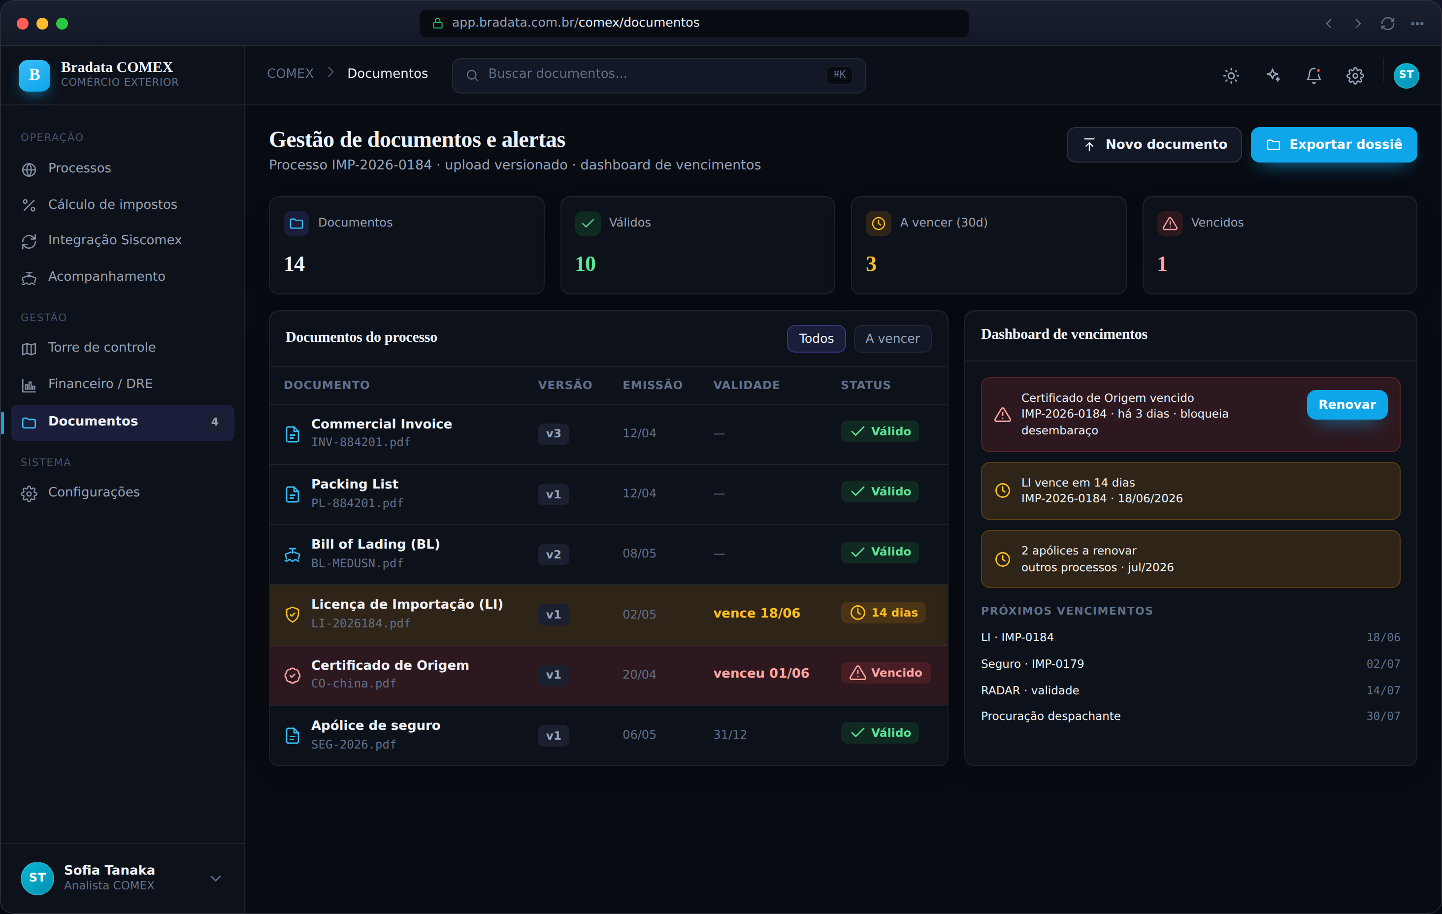Open the ST user avatar in header
The image size is (1442, 914).
click(1406, 75)
